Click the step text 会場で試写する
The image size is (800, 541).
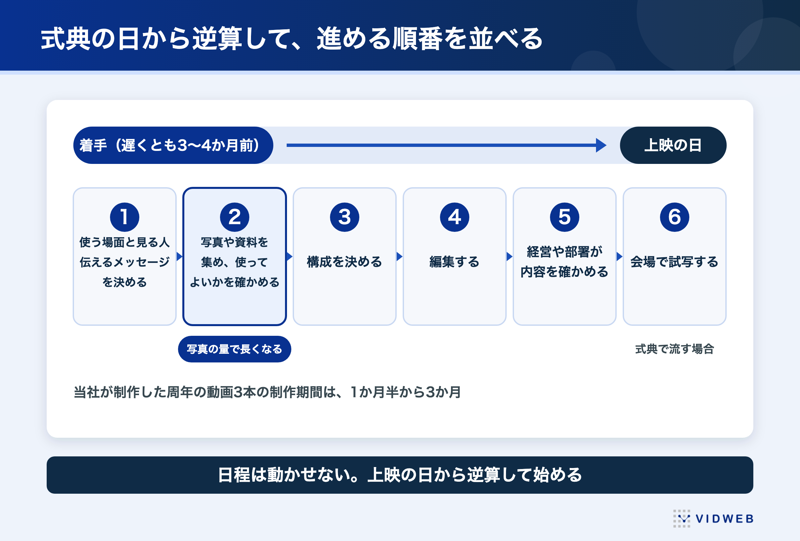click(x=674, y=262)
